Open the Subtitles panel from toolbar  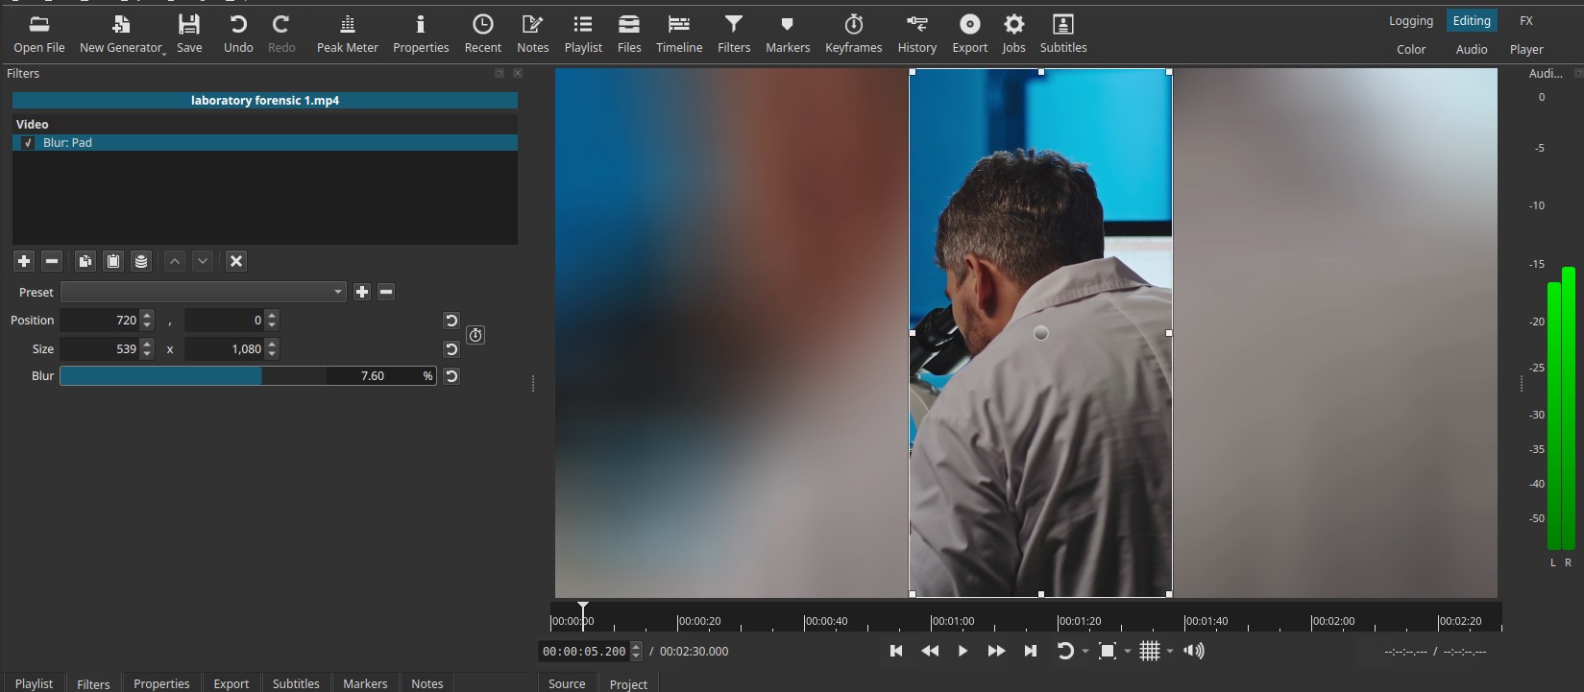coord(1062,34)
